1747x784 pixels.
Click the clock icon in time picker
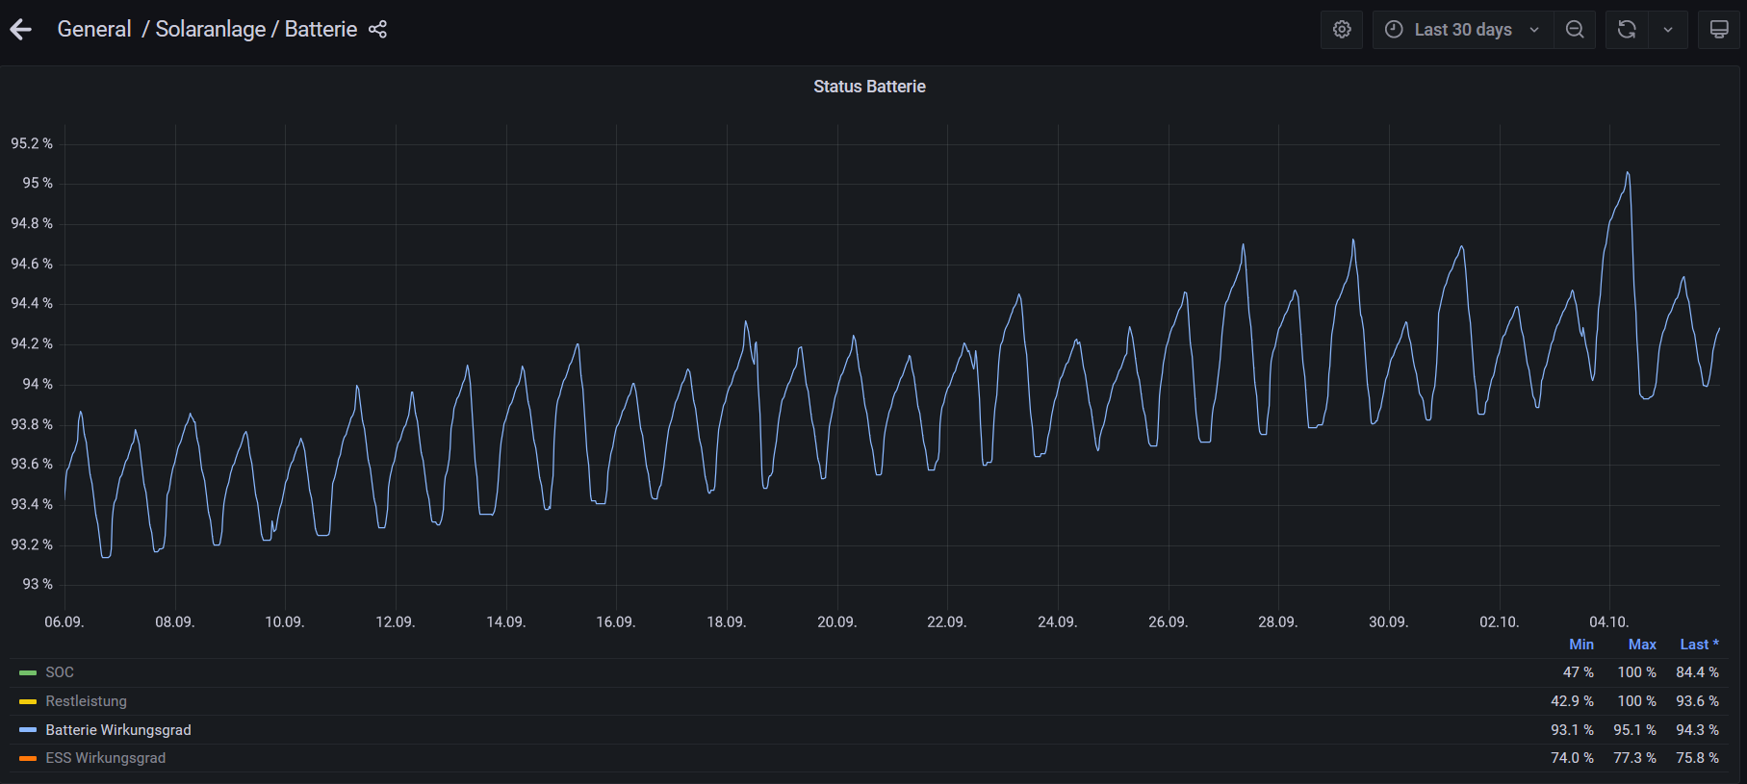(x=1394, y=30)
